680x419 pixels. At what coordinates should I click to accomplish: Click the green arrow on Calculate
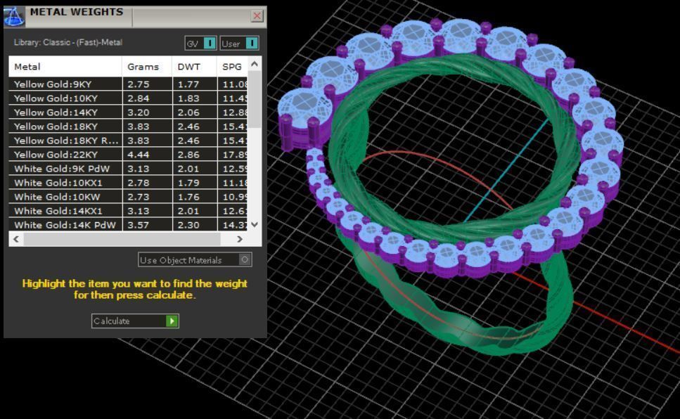pos(172,321)
